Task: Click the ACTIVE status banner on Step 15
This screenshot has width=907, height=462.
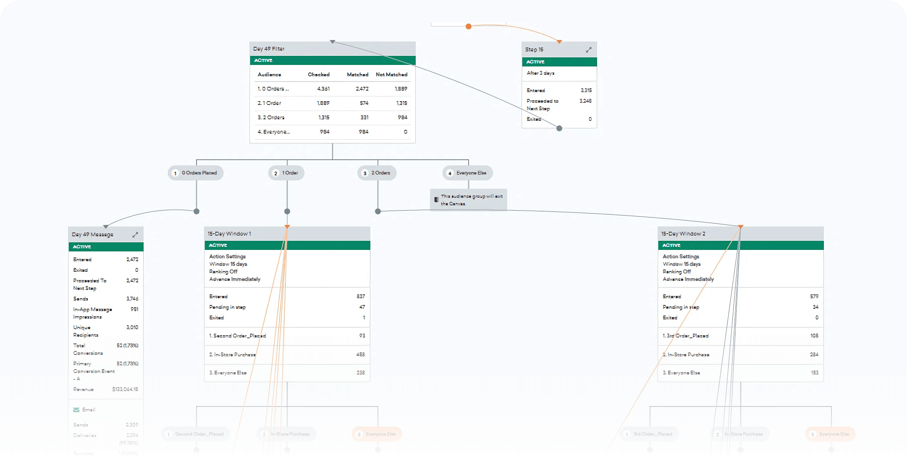Action: [x=559, y=62]
